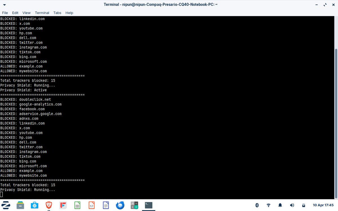Image resolution: width=338 pixels, height=211 pixels.
Task: Click the terminal cursor prompt line
Action: click(1, 194)
